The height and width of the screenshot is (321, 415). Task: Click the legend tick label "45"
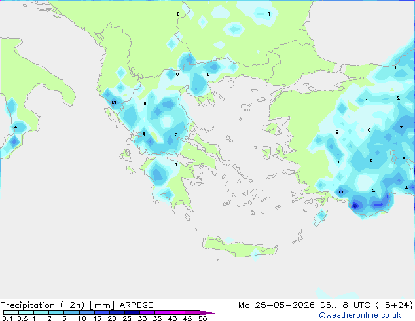(x=187, y=318)
